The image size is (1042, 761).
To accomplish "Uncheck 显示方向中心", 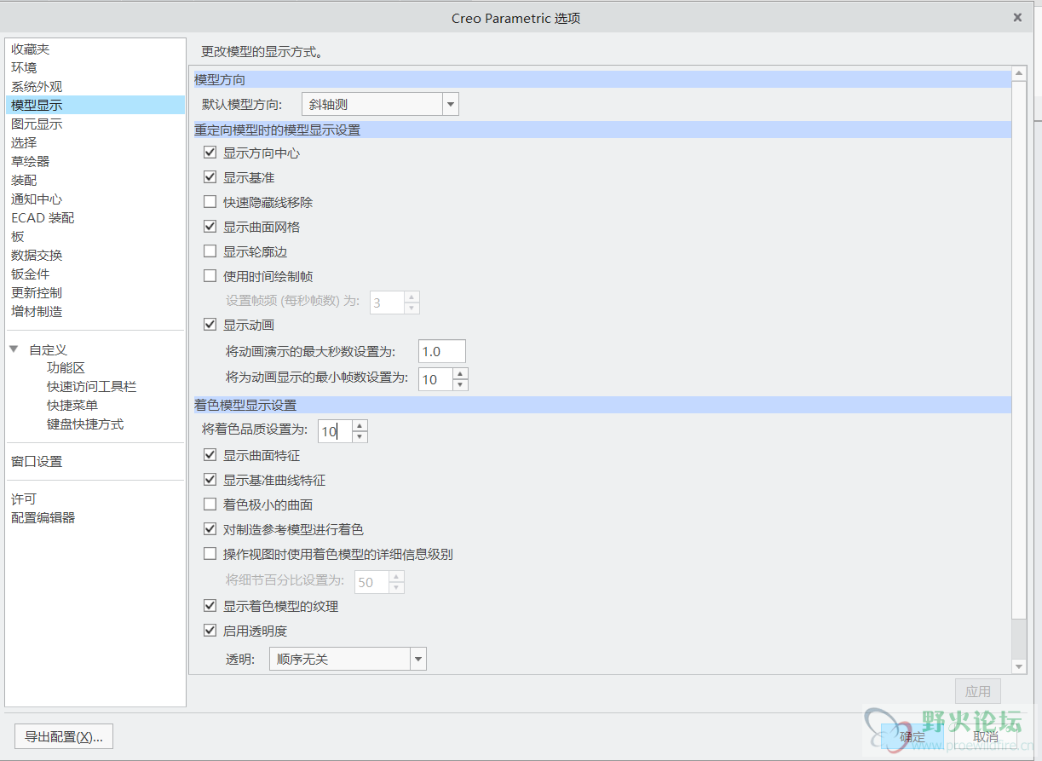I will [x=210, y=153].
